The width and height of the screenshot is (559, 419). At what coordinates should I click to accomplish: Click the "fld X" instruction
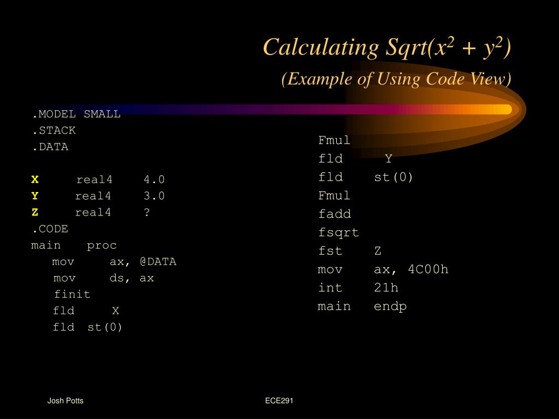pyautogui.click(x=86, y=310)
